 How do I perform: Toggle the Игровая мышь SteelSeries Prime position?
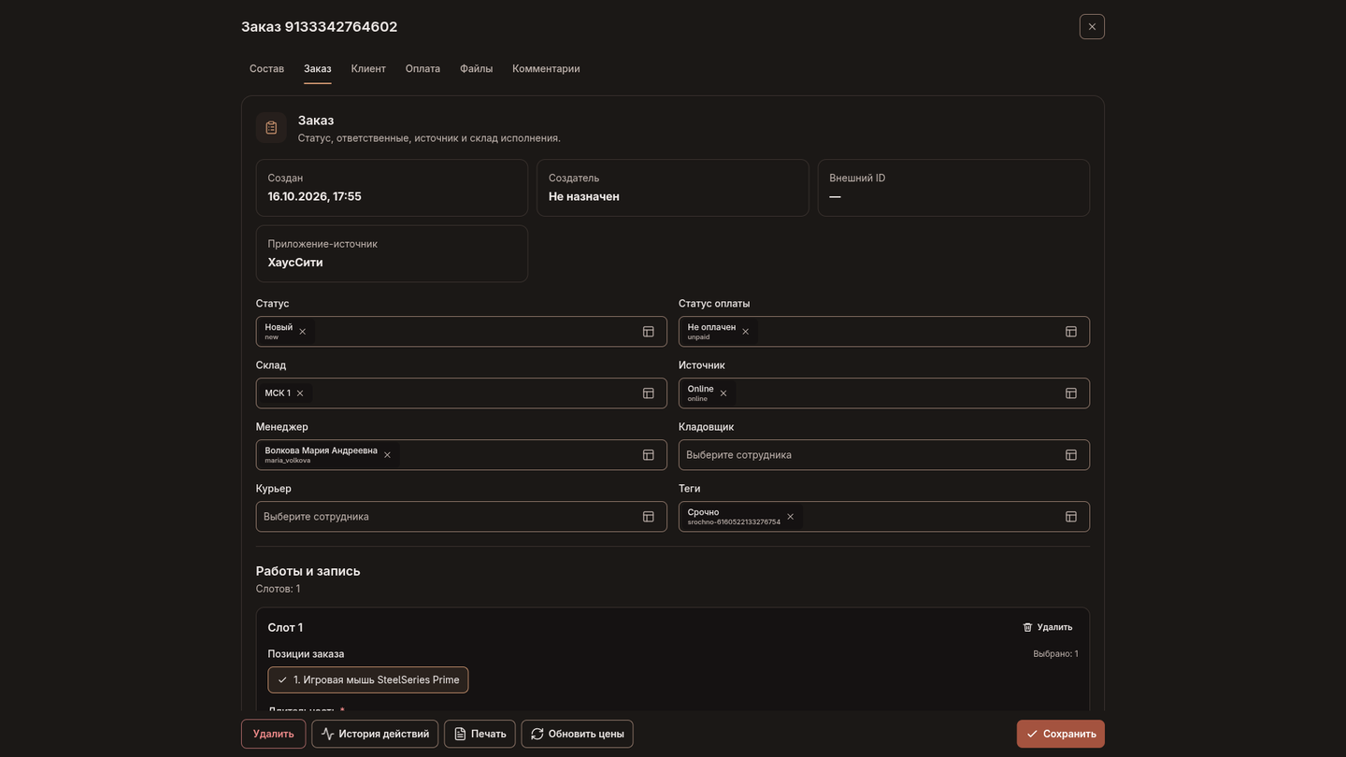(368, 679)
